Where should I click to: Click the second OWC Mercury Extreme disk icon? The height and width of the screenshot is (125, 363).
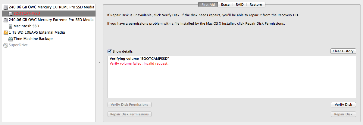coord(6,20)
